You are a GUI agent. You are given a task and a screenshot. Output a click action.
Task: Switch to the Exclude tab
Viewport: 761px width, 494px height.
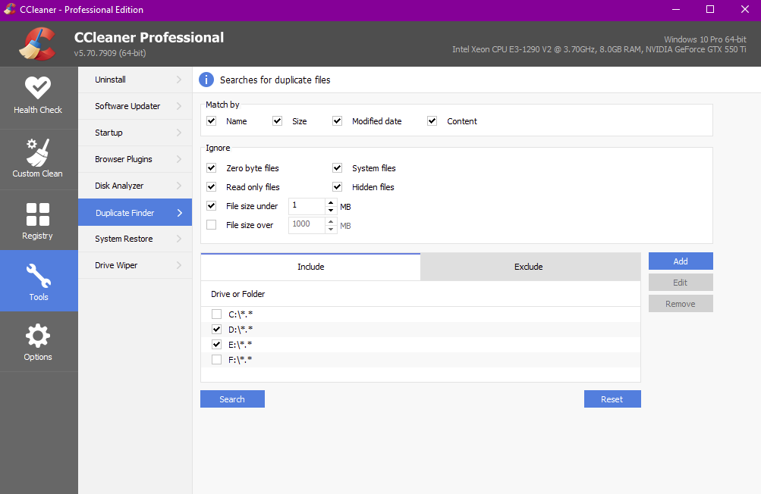pos(530,267)
